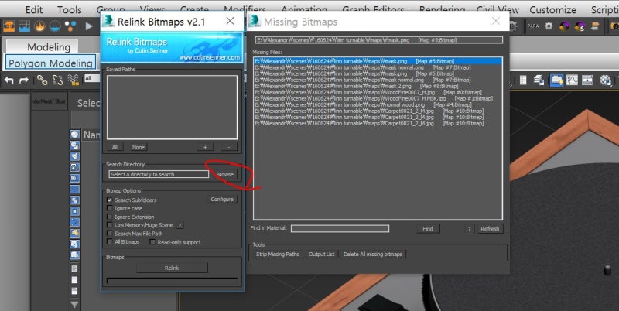
Task: Click the play arrow in the top toolbar
Action: pyautogui.click(x=89, y=26)
